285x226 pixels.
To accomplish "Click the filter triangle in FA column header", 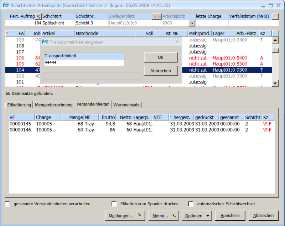I will click(8, 33).
